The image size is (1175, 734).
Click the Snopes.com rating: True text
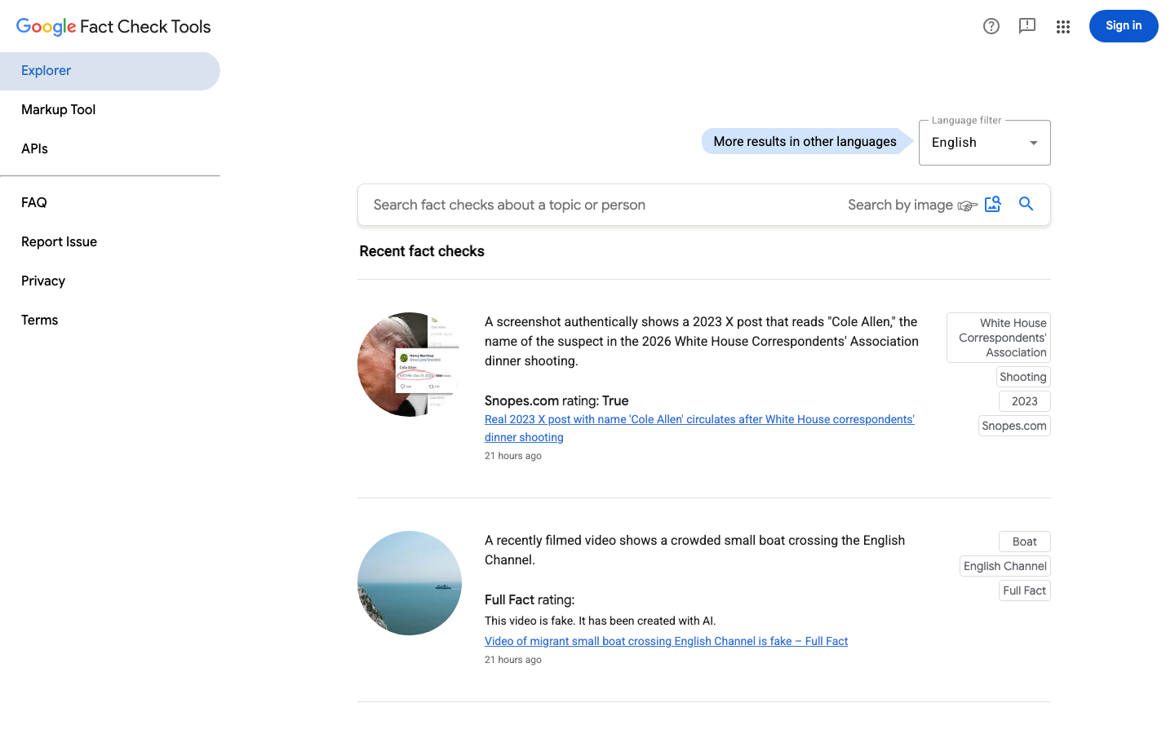click(556, 400)
